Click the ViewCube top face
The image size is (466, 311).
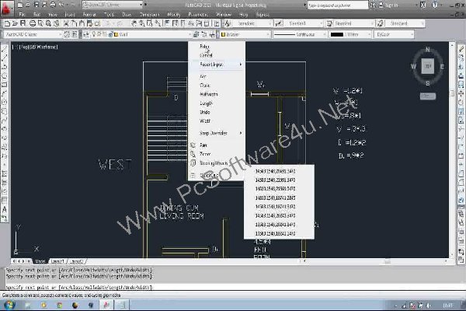pyautogui.click(x=428, y=66)
